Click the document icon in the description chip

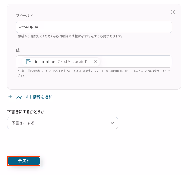point(29,62)
